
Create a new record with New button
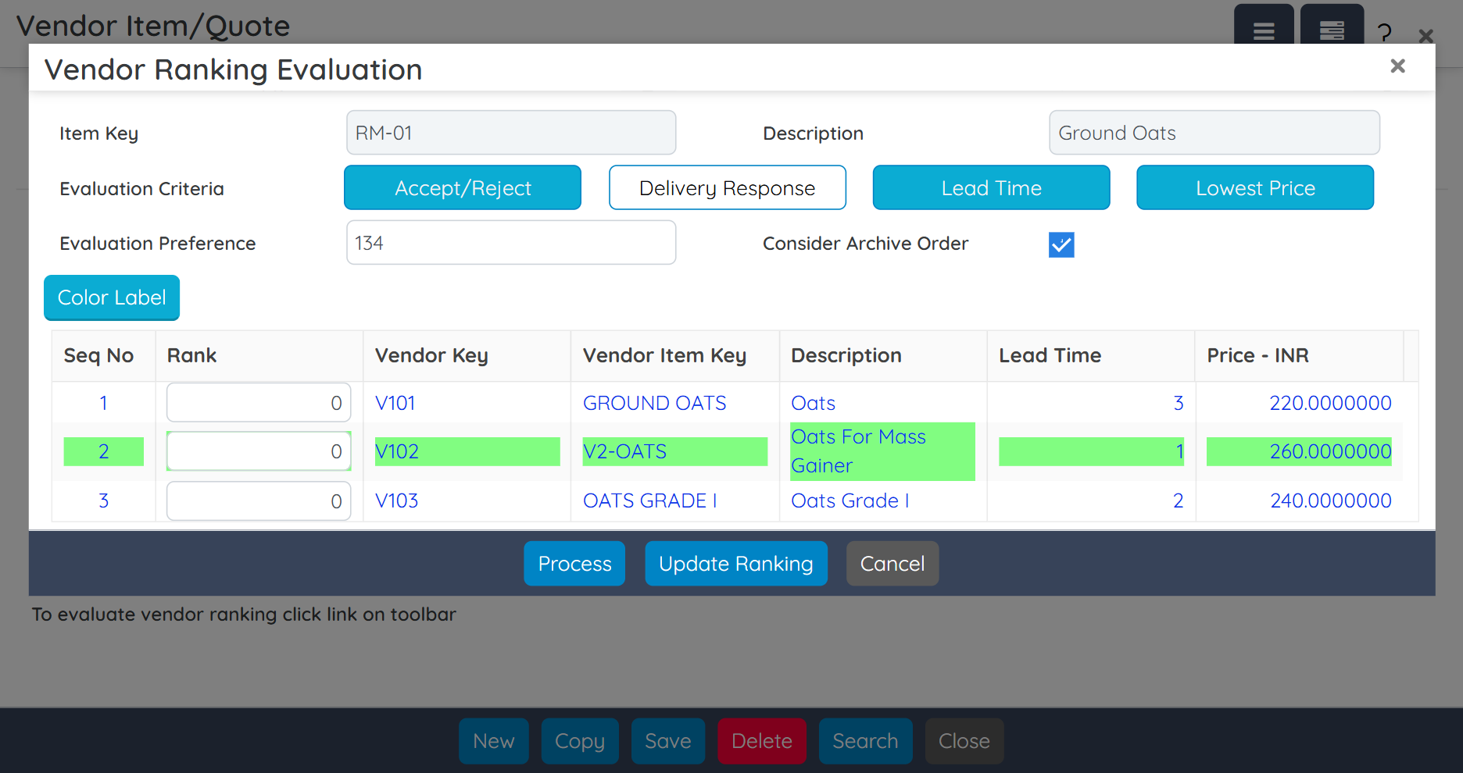coord(493,741)
